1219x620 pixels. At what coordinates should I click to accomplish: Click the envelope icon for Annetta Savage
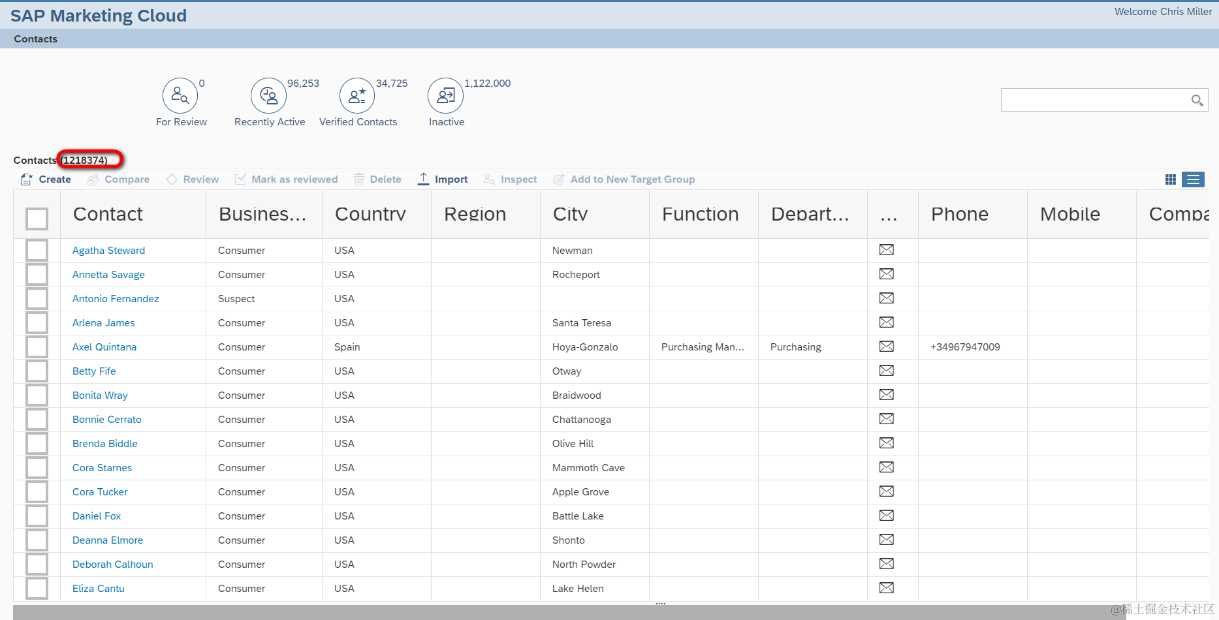[x=887, y=274]
